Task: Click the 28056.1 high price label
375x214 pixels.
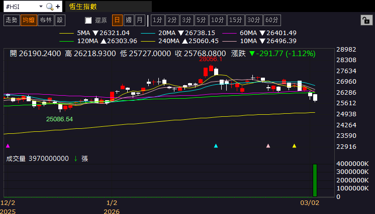Action: pos(211,59)
